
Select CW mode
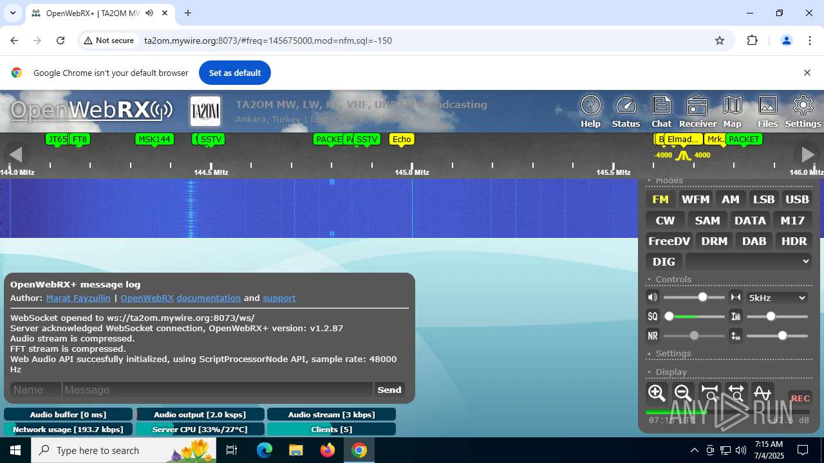665,221
